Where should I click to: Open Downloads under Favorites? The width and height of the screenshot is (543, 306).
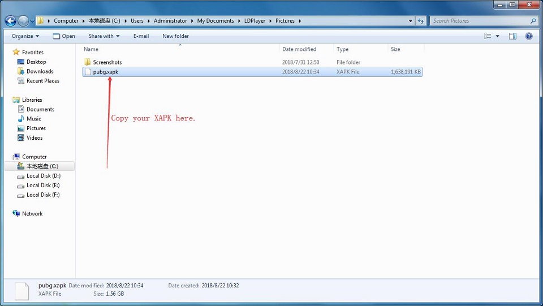click(x=40, y=71)
